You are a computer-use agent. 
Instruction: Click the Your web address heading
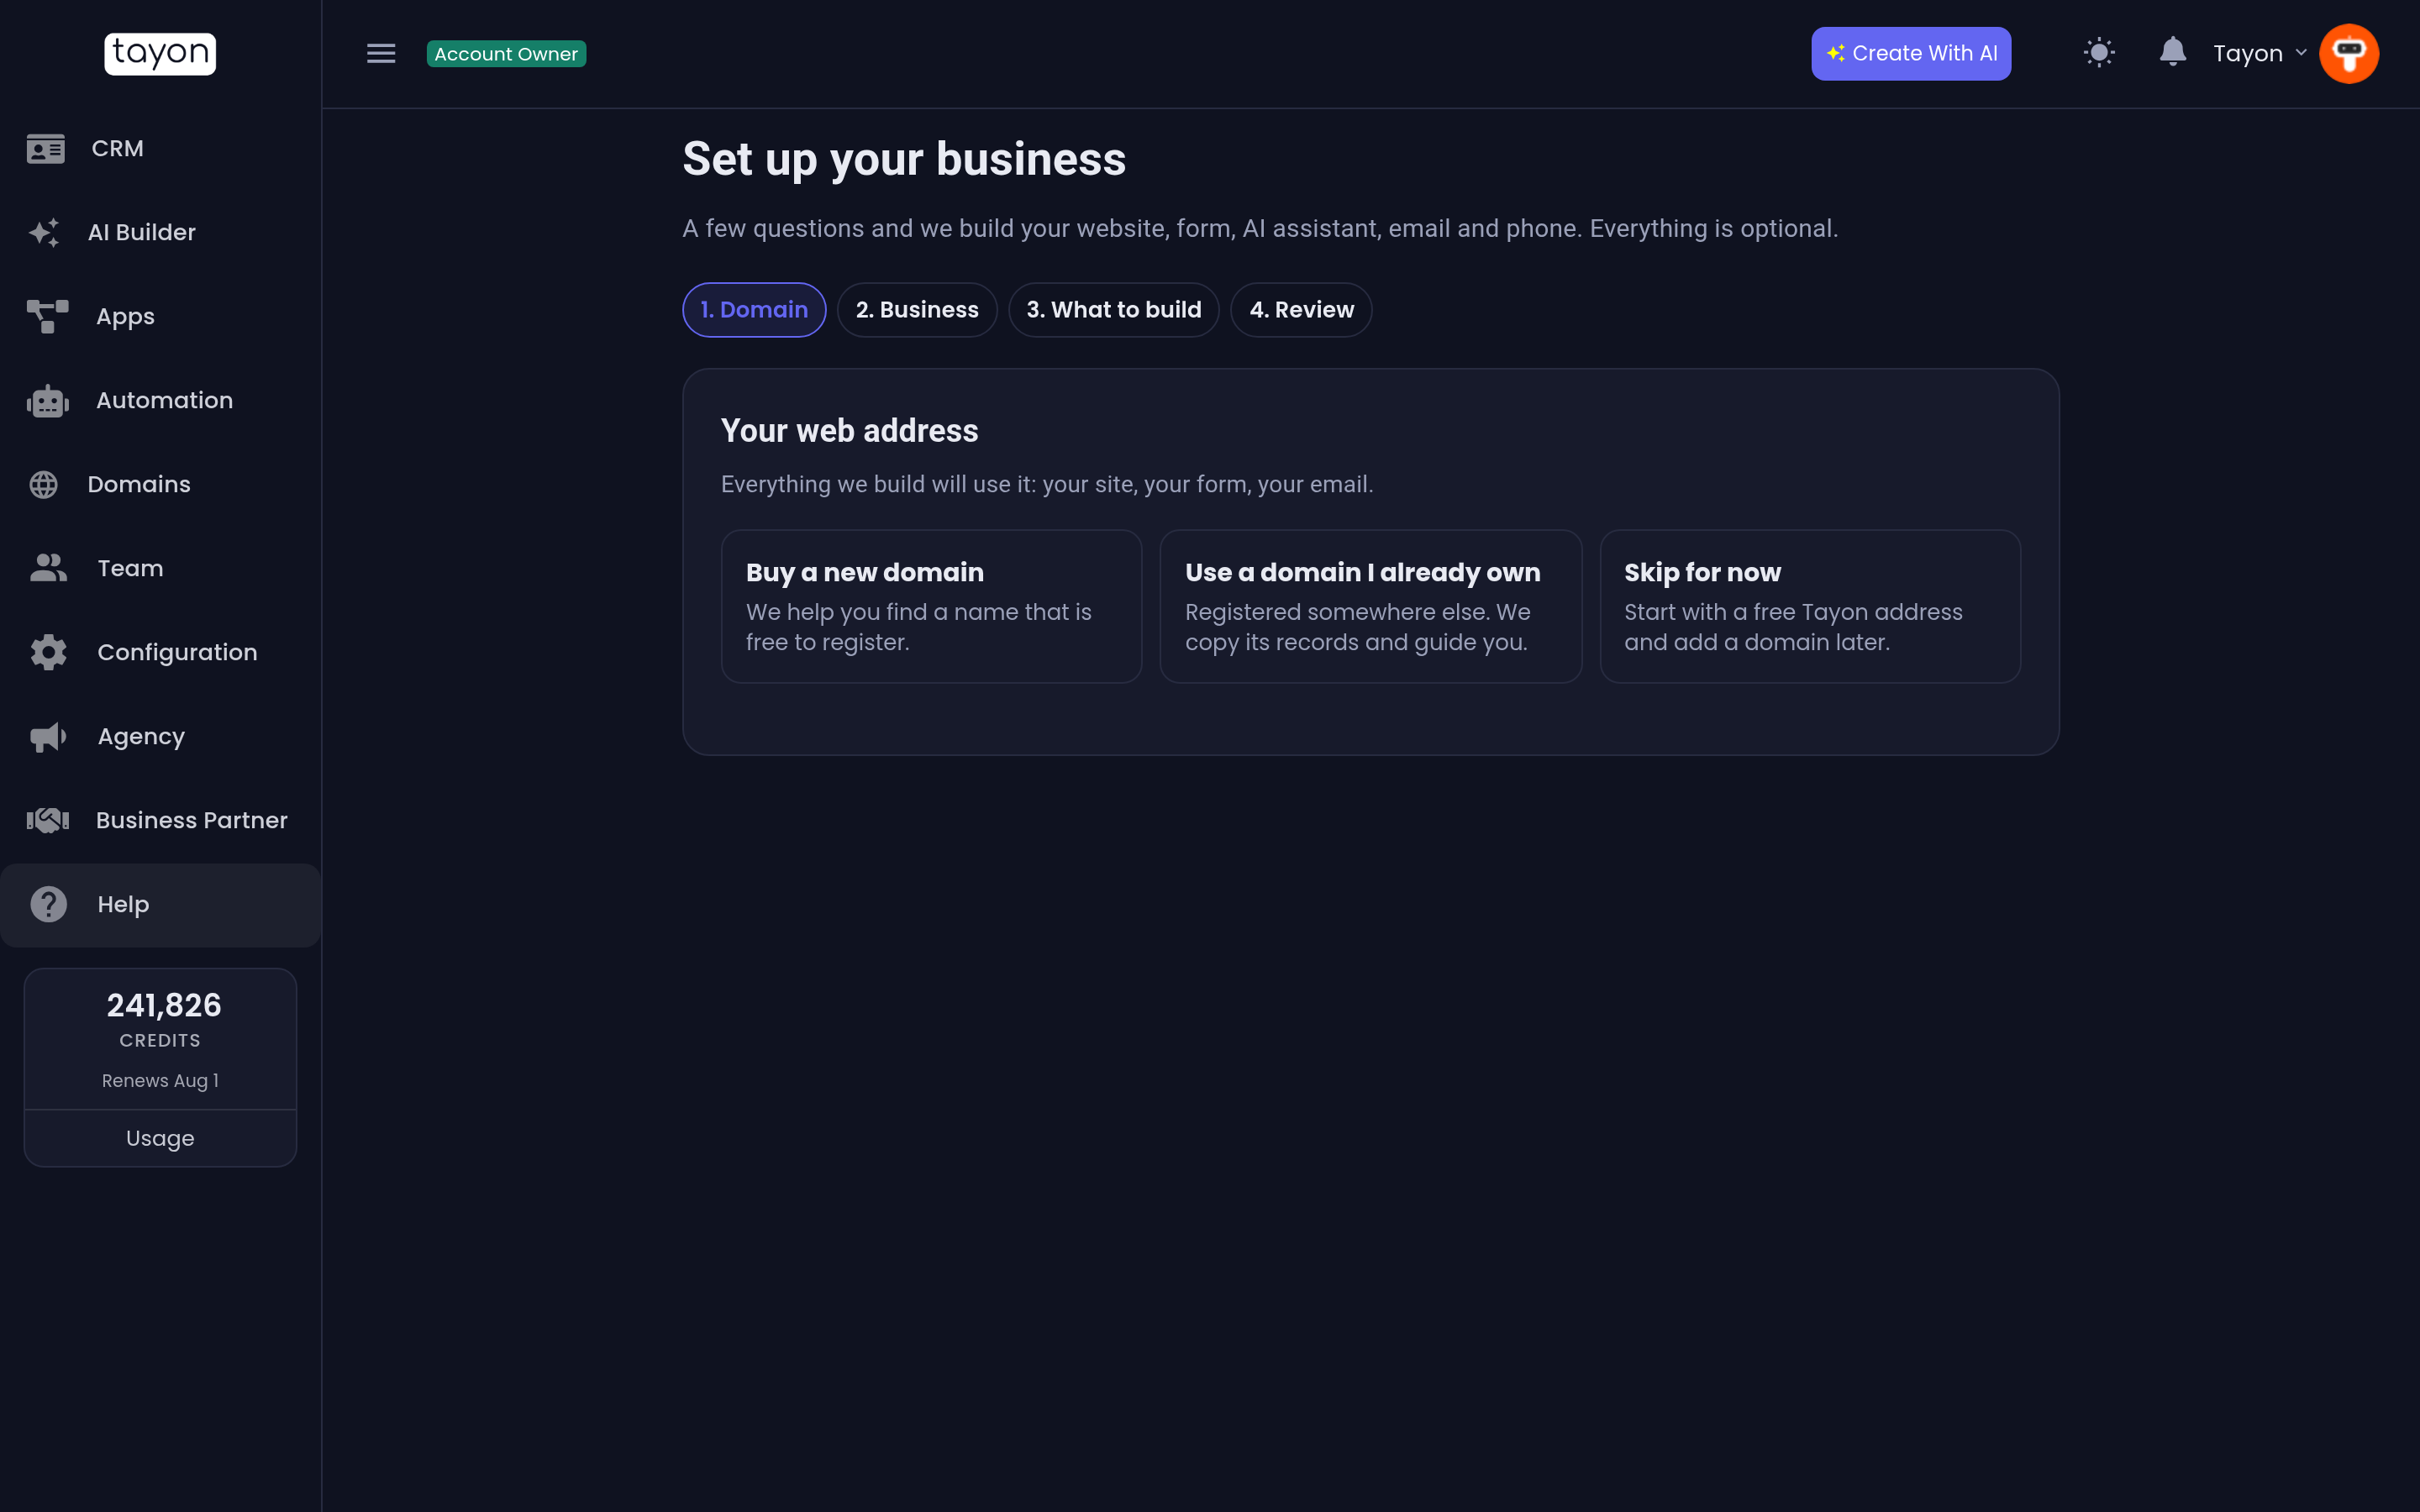(849, 431)
